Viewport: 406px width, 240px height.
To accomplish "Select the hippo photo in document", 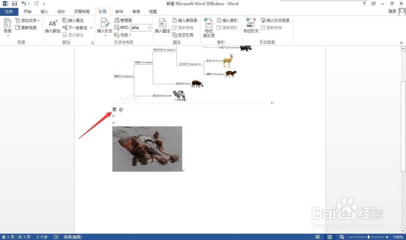I will pyautogui.click(x=147, y=149).
